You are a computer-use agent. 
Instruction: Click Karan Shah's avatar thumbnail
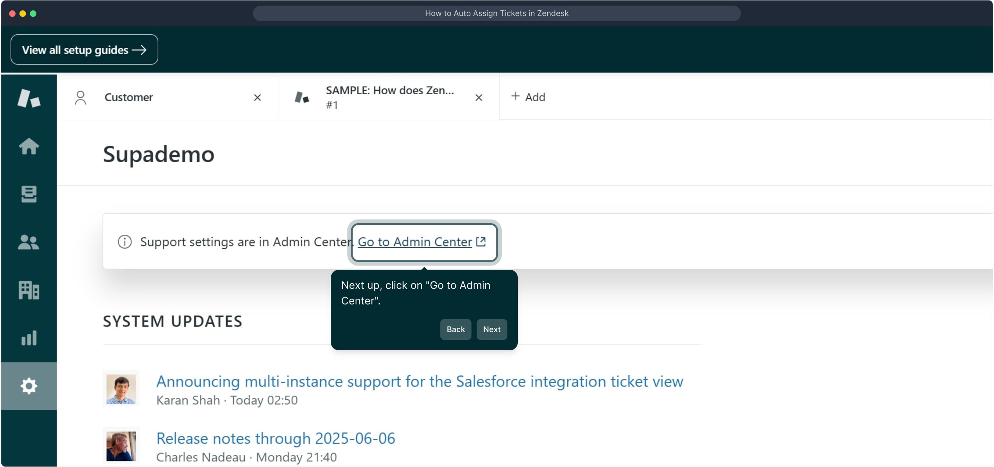(x=121, y=389)
